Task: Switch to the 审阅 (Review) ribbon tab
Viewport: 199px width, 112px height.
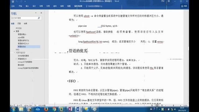Action: click(62, 6)
